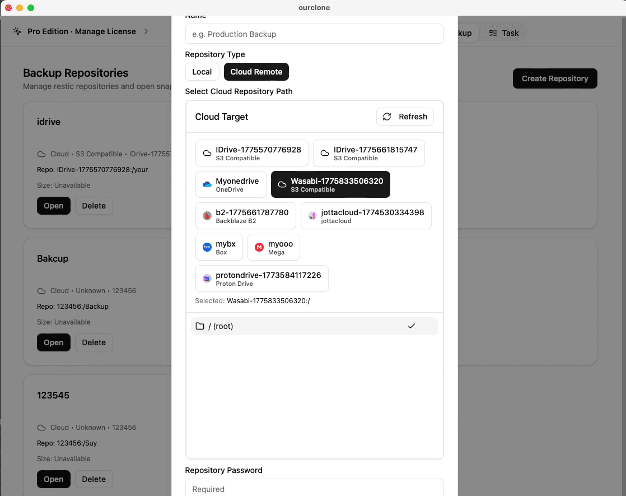This screenshot has height=496, width=626.
Task: Select the root folder path
Action: (x=314, y=326)
